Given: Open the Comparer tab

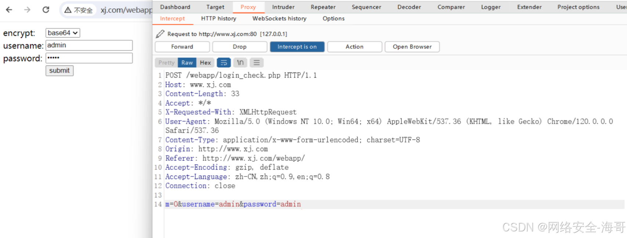Looking at the screenshot, I should click(x=451, y=7).
